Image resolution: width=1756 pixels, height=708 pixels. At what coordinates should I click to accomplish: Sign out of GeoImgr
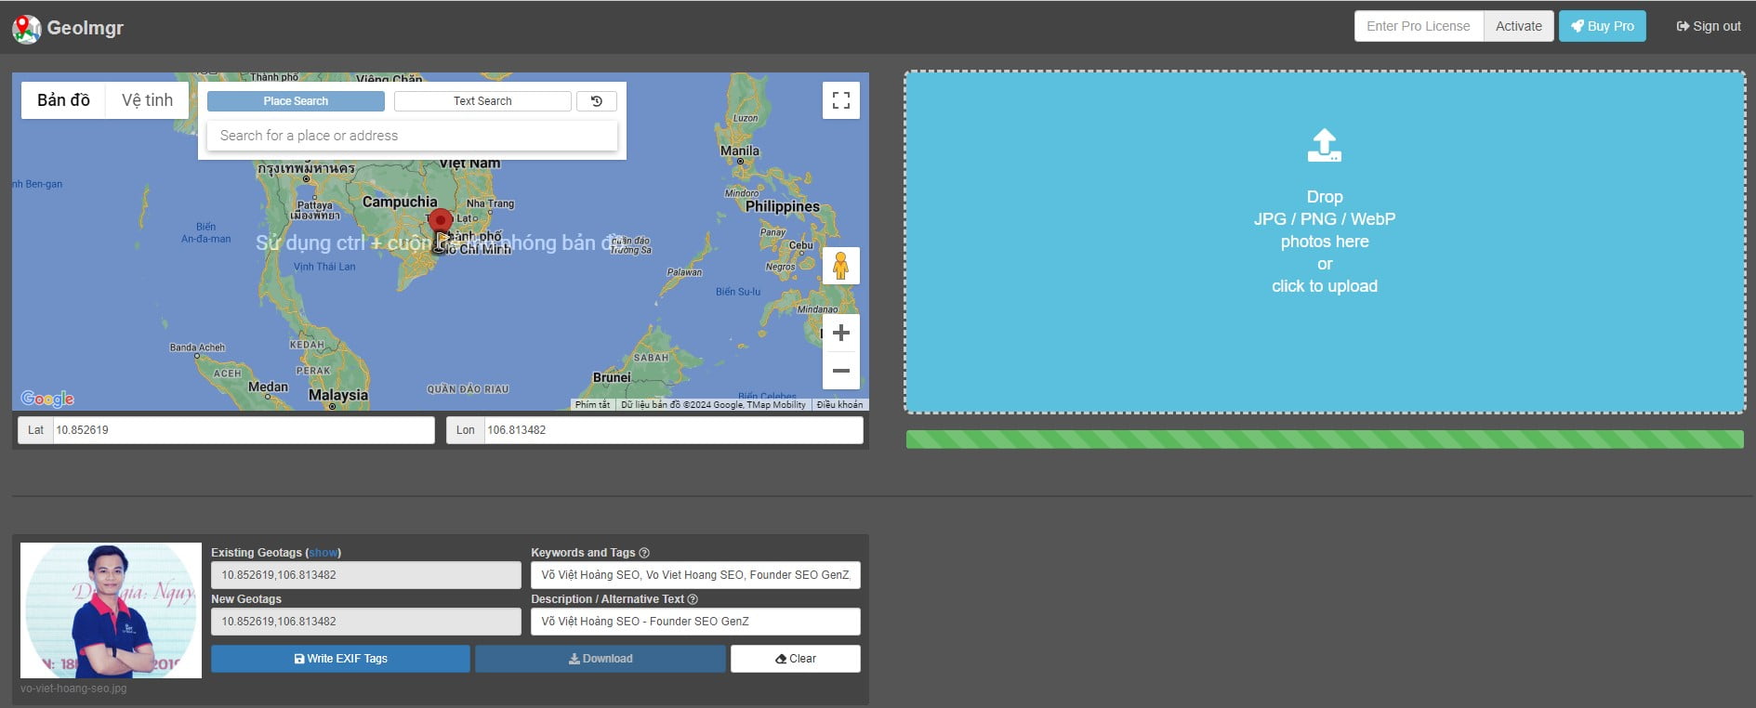click(x=1709, y=26)
